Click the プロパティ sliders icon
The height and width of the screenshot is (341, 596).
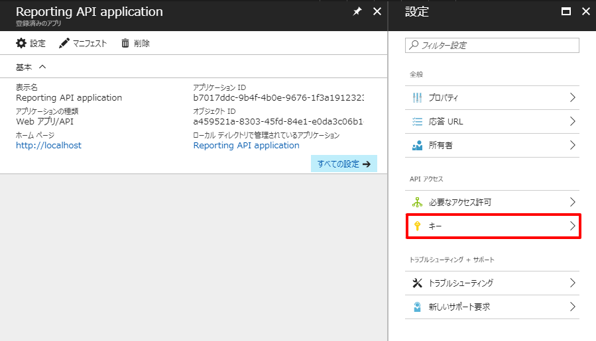coord(417,97)
